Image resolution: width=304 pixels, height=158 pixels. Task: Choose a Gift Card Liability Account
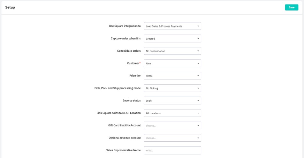[x=172, y=125]
